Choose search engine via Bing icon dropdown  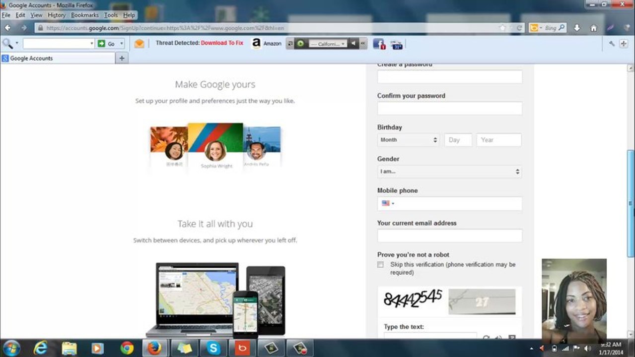click(x=537, y=28)
